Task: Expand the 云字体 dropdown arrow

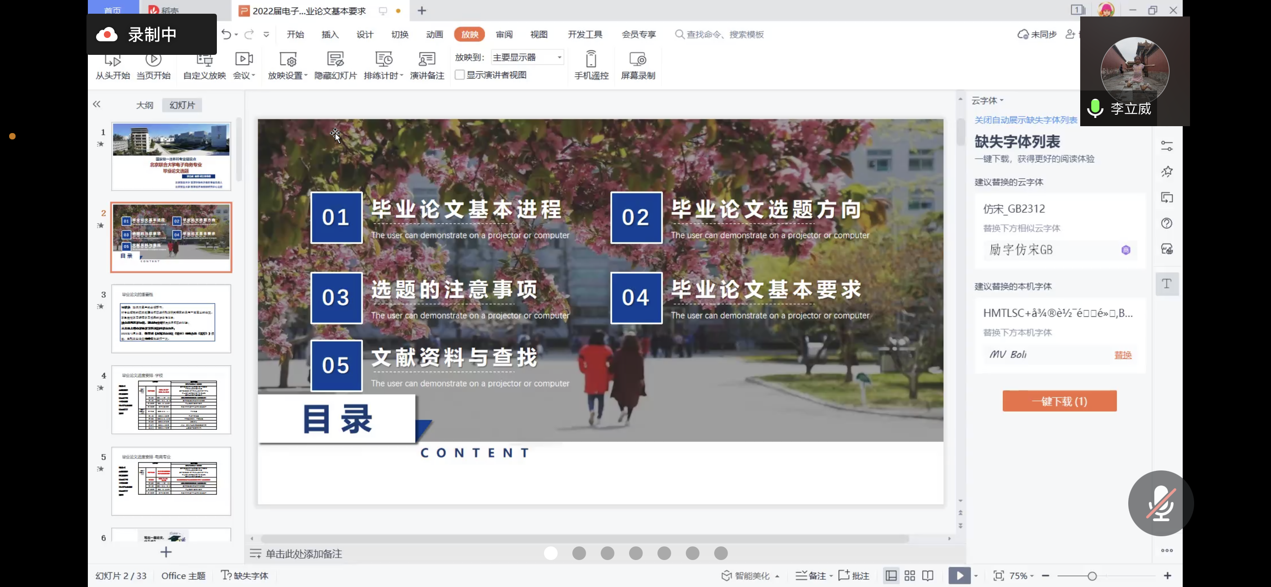Action: pyautogui.click(x=1002, y=101)
